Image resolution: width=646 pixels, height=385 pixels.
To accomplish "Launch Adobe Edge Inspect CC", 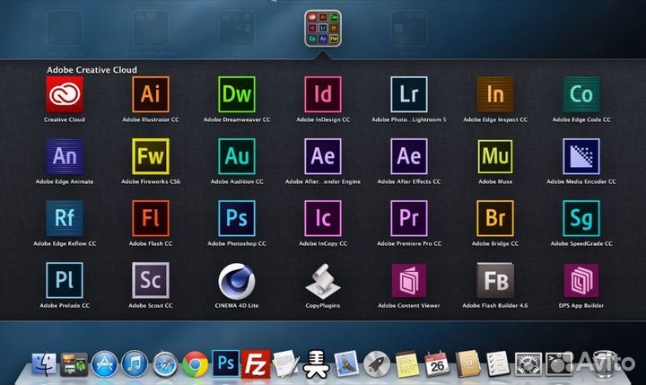I will [495, 94].
